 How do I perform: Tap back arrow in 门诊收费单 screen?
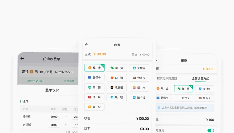[22, 58]
